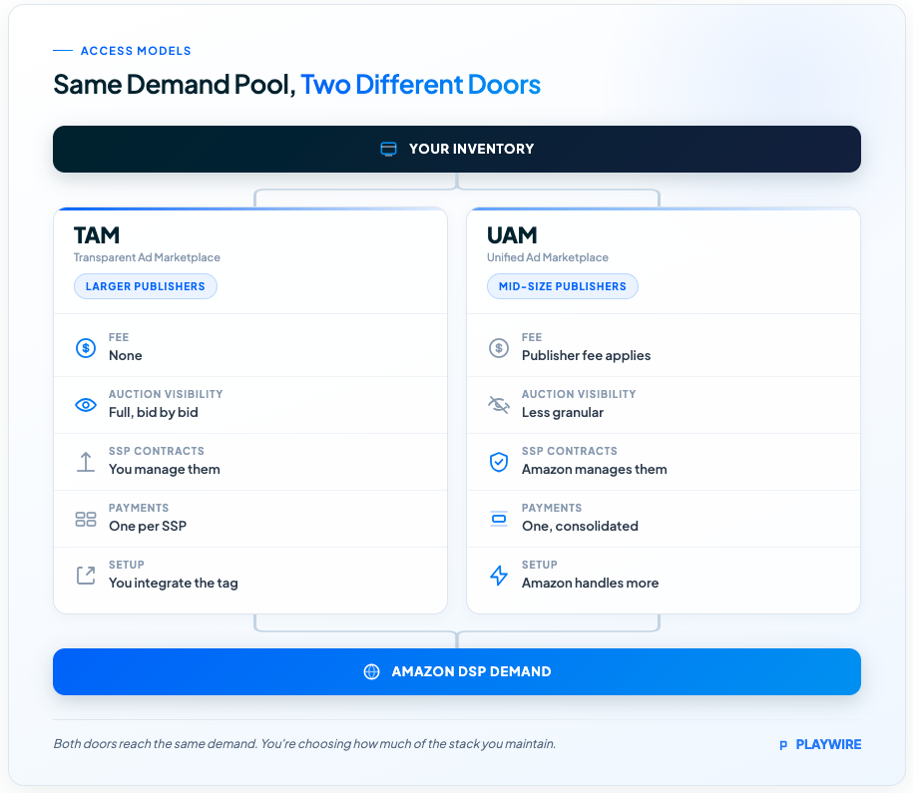Click the 'Both doors reach the same demand' footnote
The image size is (913, 793).
pos(304,744)
